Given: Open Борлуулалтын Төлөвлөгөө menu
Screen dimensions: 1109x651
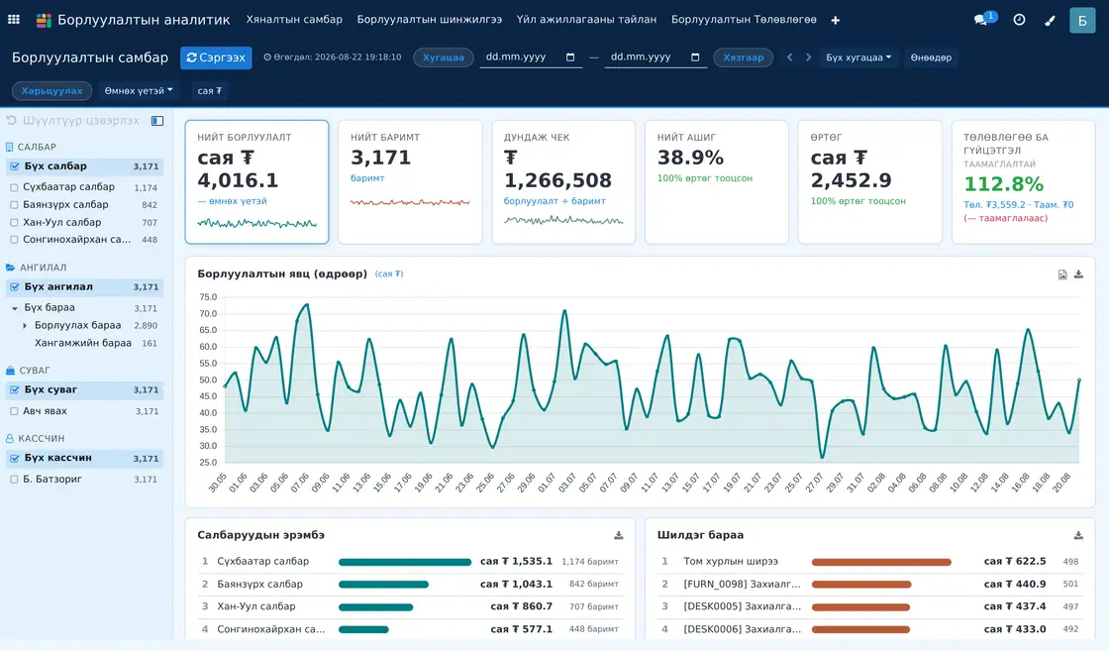Looking at the screenshot, I should tap(744, 20).
